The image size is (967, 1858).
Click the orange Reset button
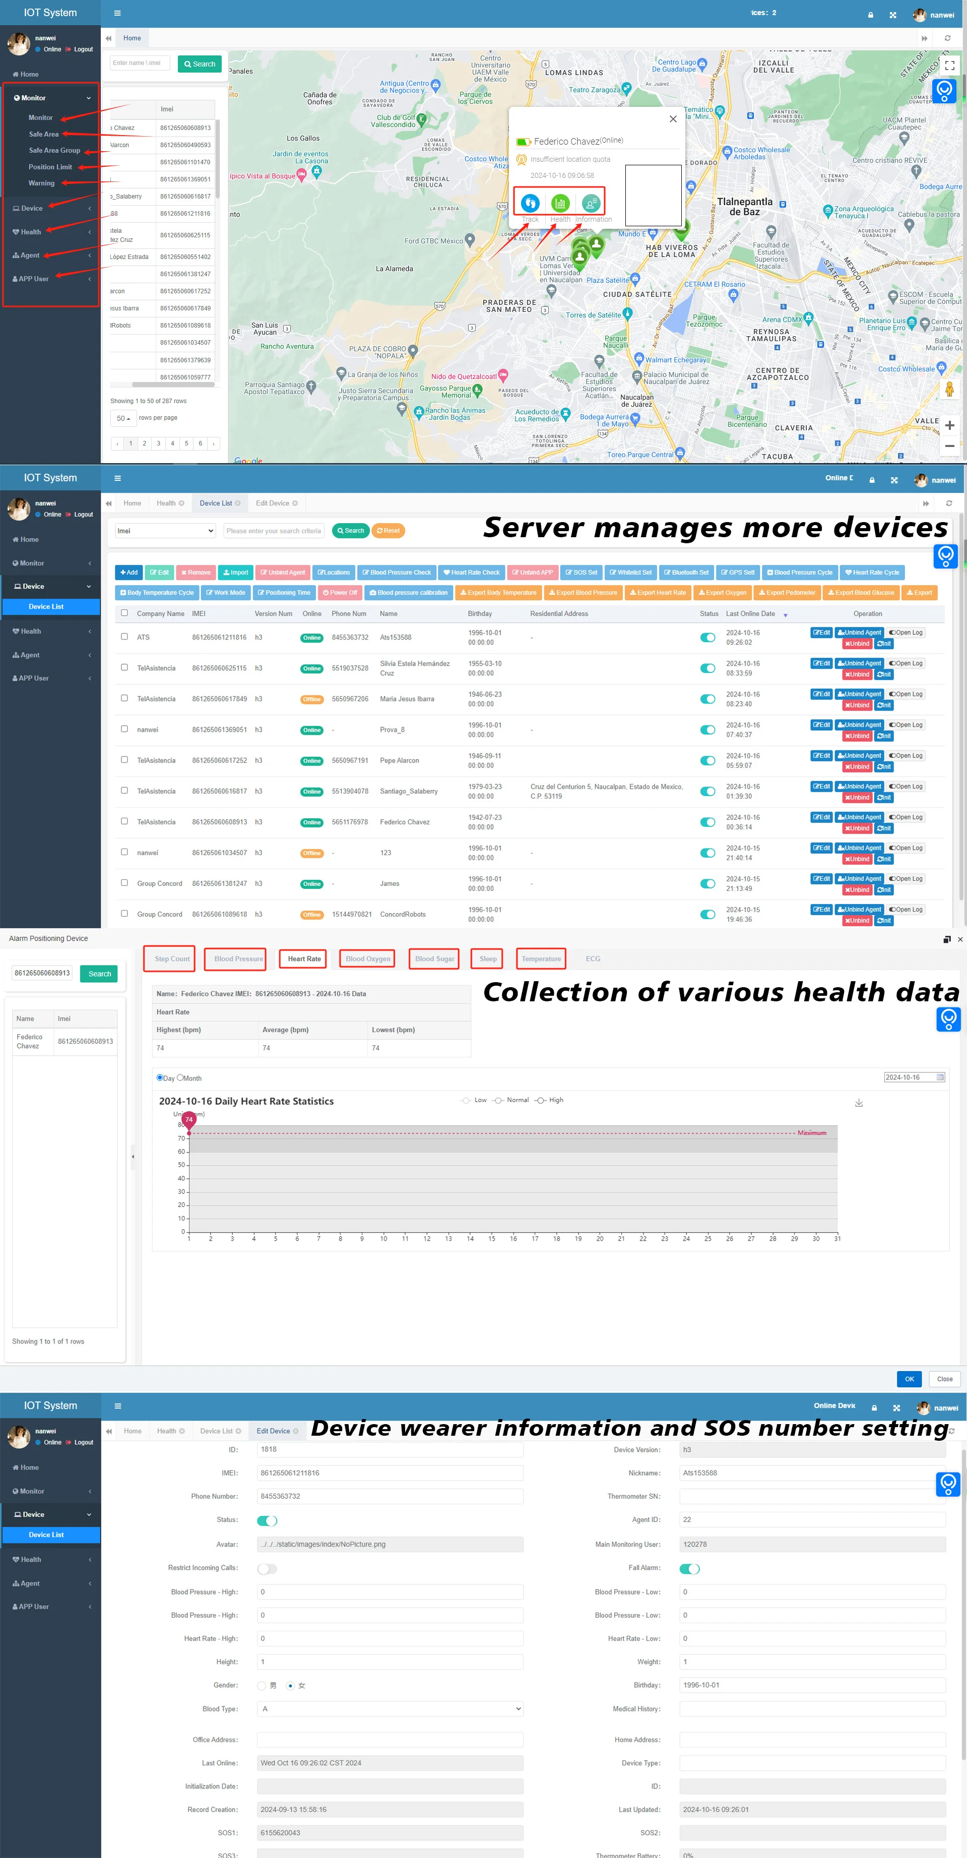[x=388, y=531]
